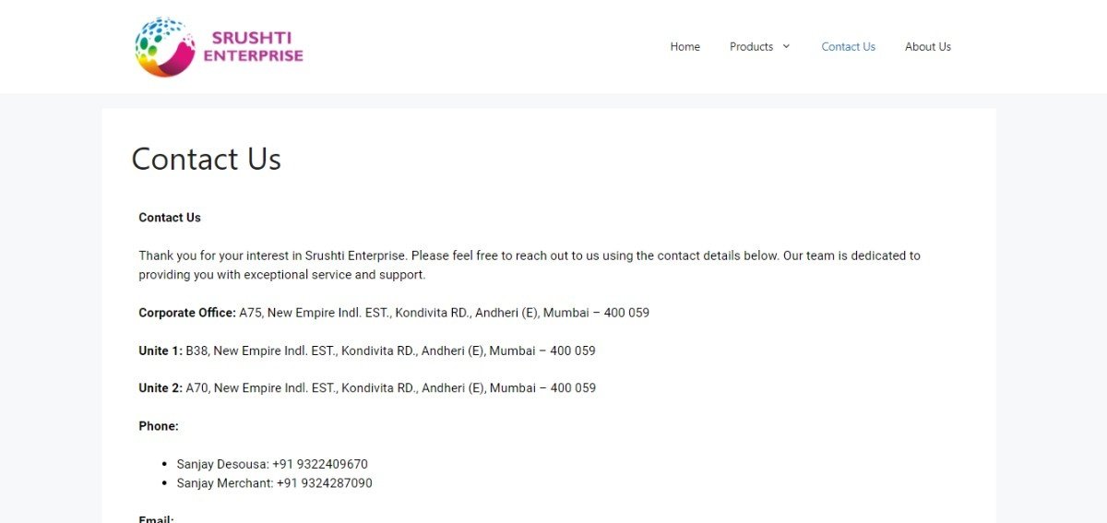Click the bold Phone label
The height and width of the screenshot is (523, 1107).
click(159, 426)
